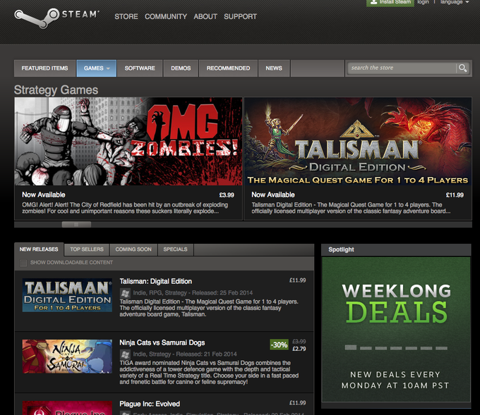
Task: Enable Show Downloadable Content checkbox
Action: [x=23, y=263]
